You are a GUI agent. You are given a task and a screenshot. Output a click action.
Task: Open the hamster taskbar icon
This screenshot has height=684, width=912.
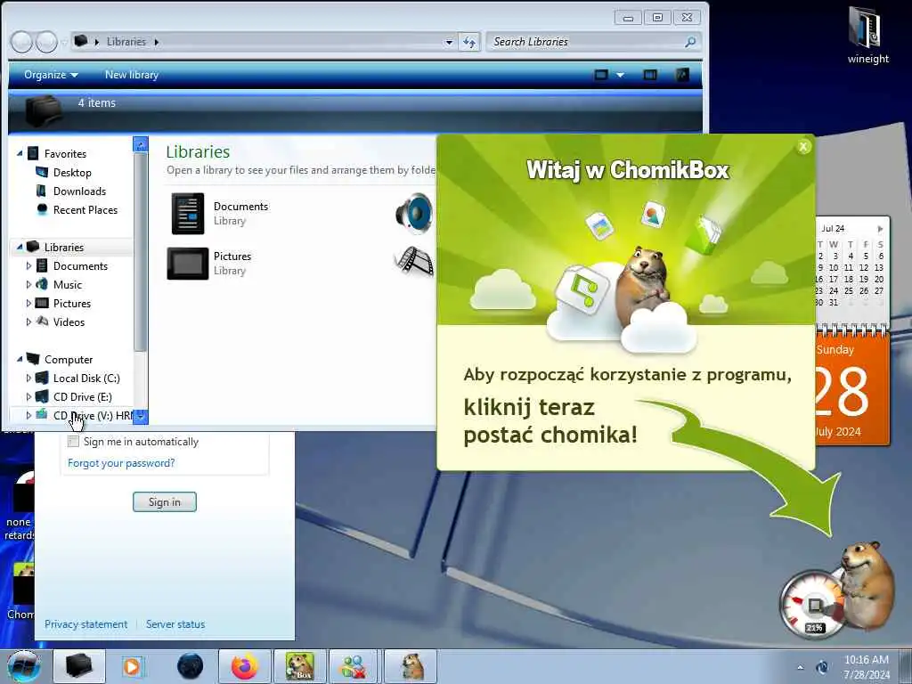(x=411, y=666)
